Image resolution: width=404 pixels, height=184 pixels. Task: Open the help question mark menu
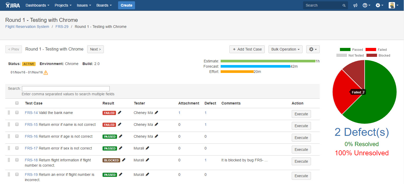click(x=366, y=5)
